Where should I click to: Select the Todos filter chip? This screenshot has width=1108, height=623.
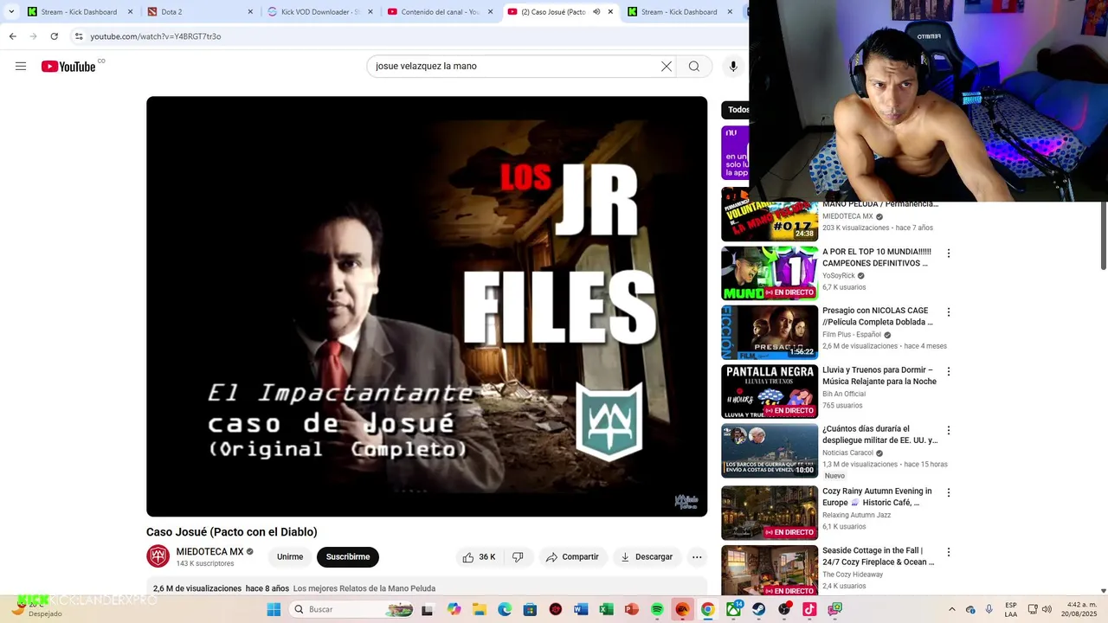click(x=736, y=110)
